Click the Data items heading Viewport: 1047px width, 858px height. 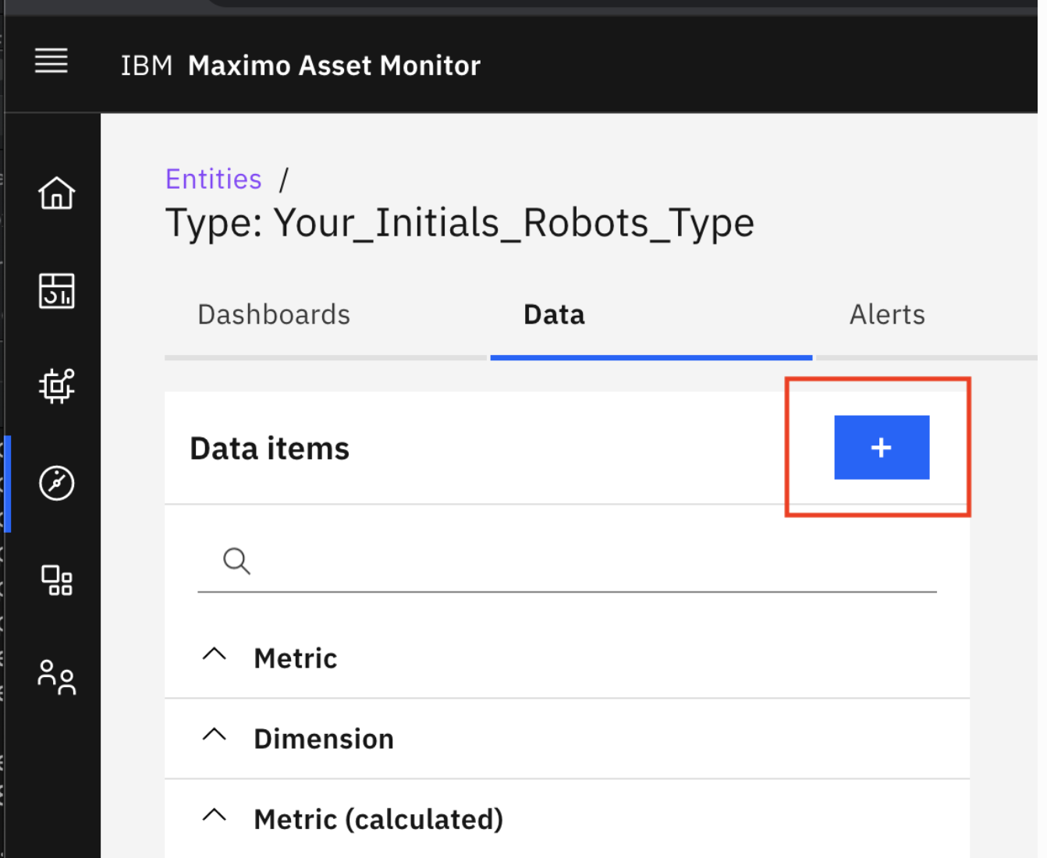point(270,448)
